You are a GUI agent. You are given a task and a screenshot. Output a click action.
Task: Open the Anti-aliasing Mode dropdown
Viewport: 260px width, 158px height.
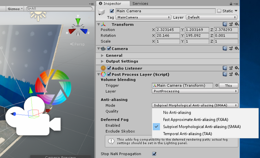coord(195,106)
